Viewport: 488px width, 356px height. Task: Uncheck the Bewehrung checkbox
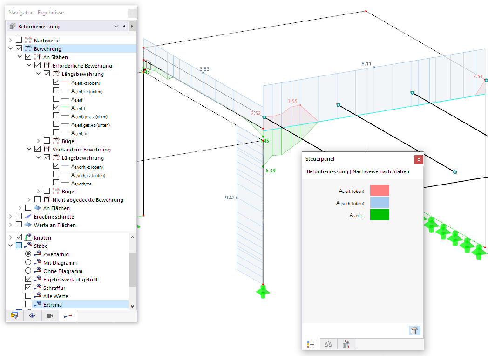click(x=19, y=48)
